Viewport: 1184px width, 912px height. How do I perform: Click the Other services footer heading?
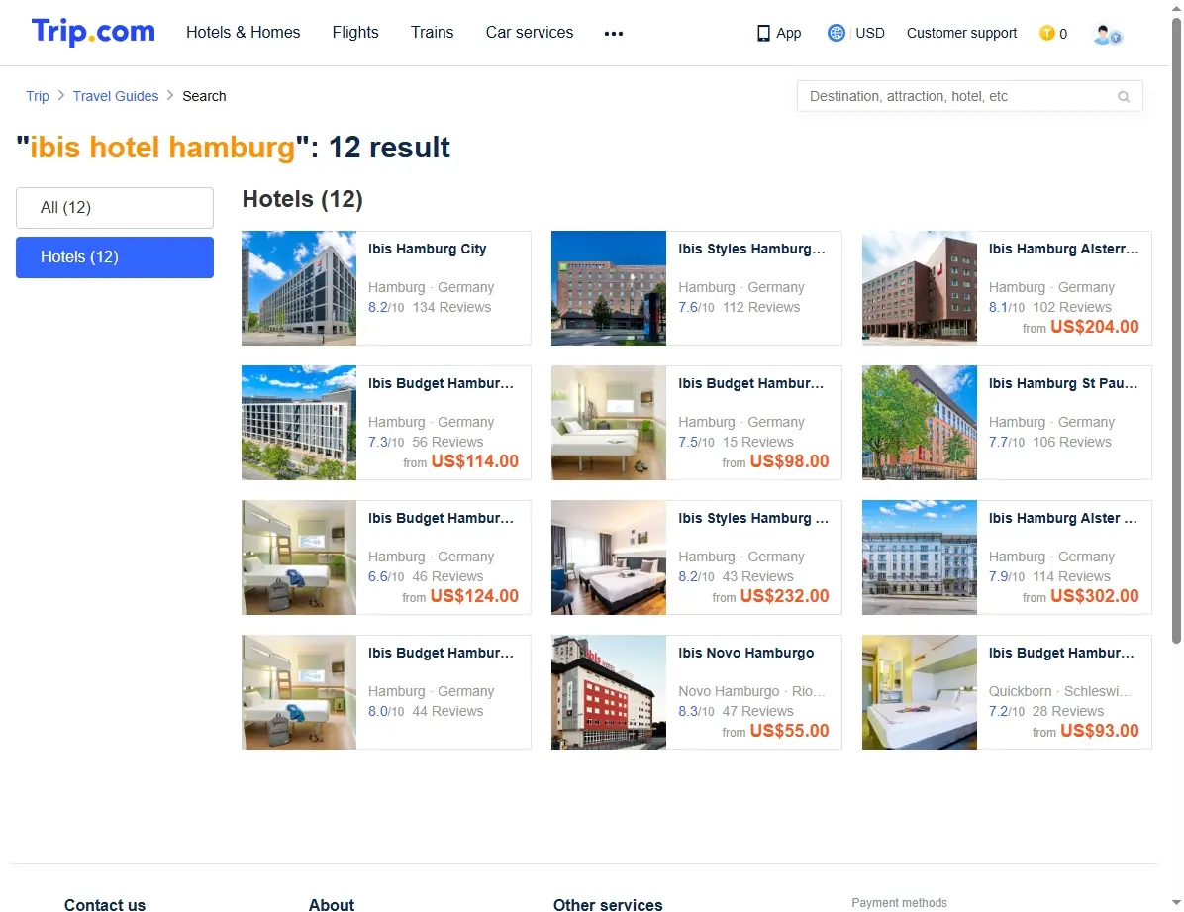click(608, 905)
